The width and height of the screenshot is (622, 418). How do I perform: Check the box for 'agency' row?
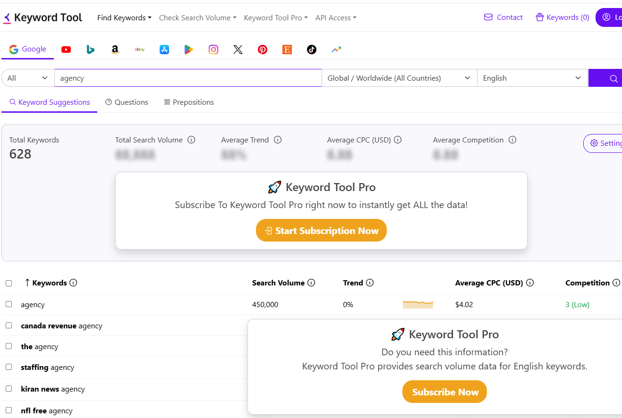9,304
